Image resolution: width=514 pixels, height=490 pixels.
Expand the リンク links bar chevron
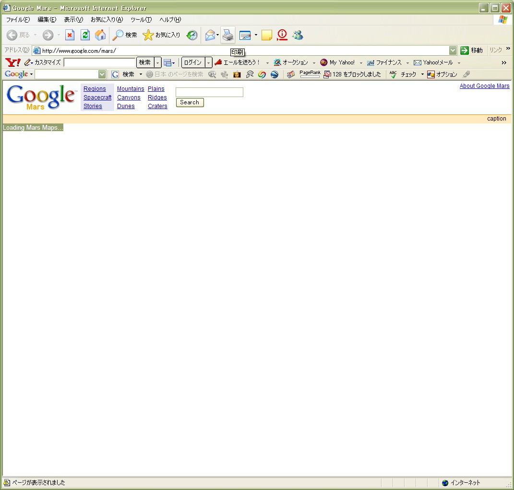508,49
